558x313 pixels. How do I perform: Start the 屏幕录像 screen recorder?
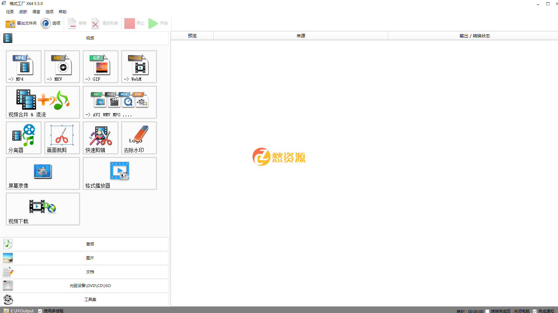click(43, 173)
